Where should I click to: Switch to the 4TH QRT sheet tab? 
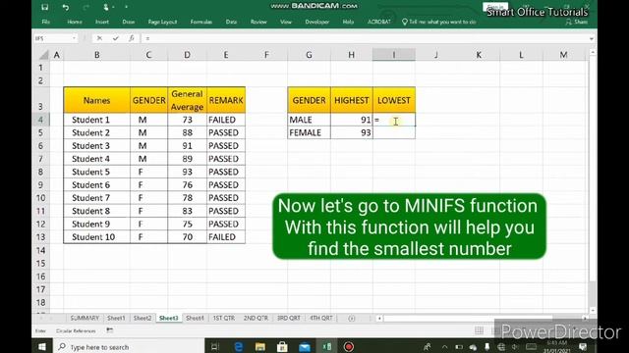[321, 318]
